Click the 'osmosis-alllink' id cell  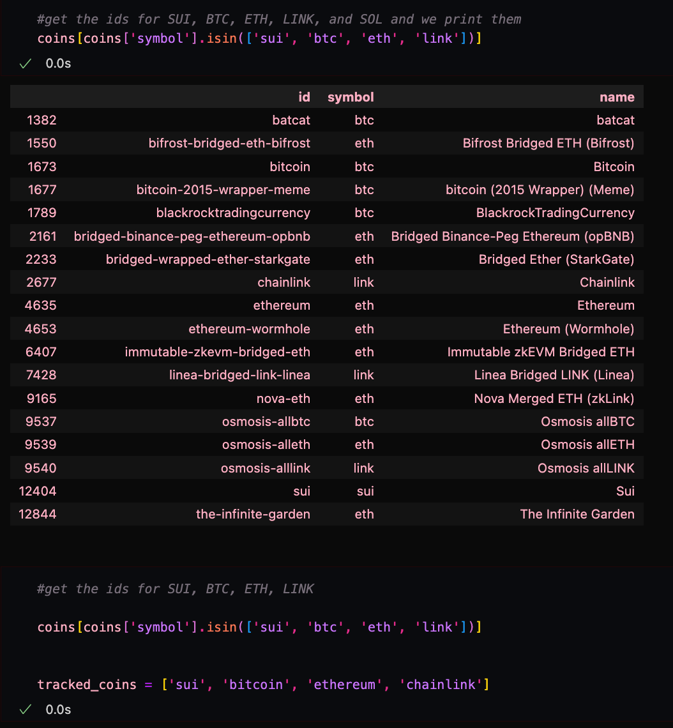pos(266,468)
